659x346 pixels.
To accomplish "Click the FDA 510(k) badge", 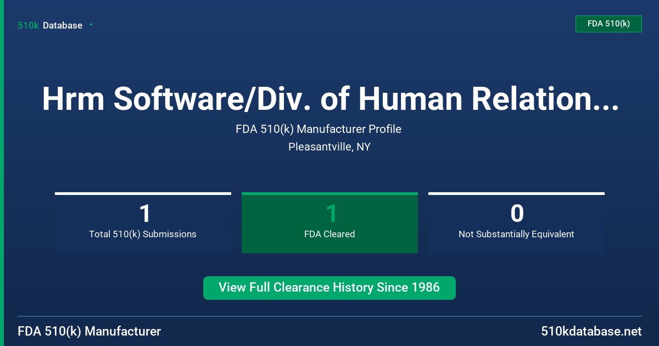I will pyautogui.click(x=608, y=24).
